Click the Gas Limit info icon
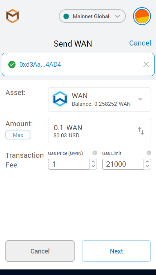Screen dimensions: 156x275 (149, 153)
